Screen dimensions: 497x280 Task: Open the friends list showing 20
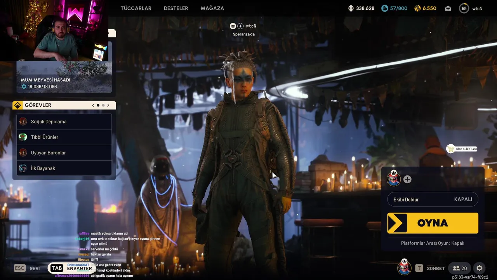(460, 268)
